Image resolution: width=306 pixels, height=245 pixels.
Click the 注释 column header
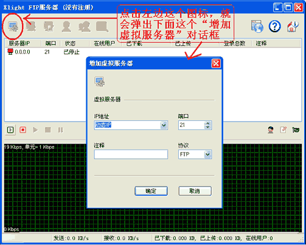[x=261, y=43]
